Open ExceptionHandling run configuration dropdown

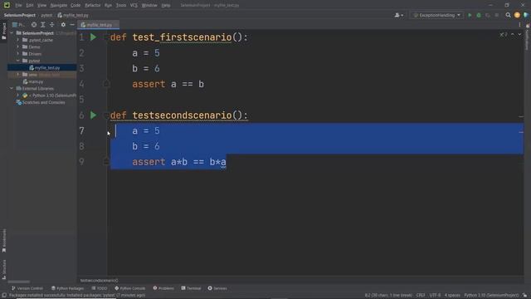point(437,15)
